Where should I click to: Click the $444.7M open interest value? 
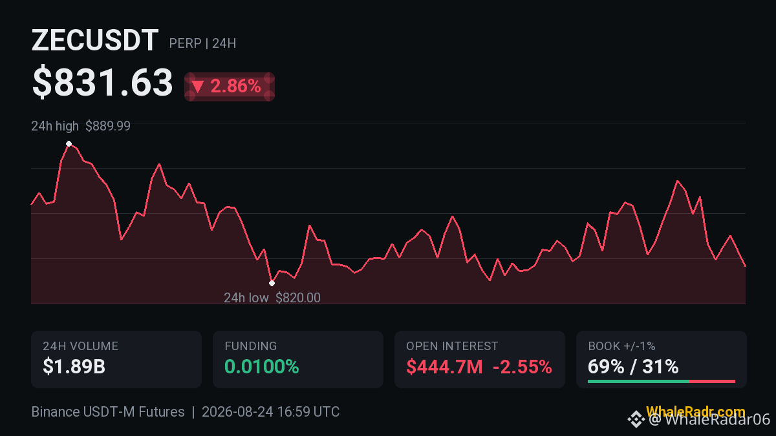(x=445, y=367)
